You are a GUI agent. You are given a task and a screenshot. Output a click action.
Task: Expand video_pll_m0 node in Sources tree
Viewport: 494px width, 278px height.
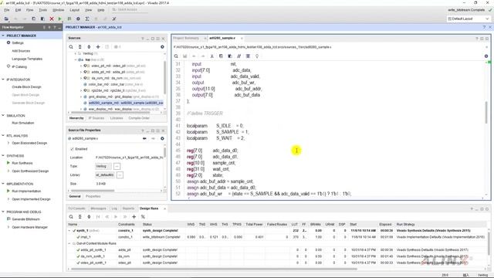coord(81,66)
